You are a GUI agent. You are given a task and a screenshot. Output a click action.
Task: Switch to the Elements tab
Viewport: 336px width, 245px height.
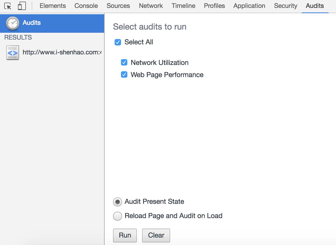[53, 6]
